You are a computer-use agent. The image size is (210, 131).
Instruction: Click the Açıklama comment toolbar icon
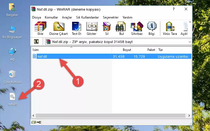coord(186,26)
